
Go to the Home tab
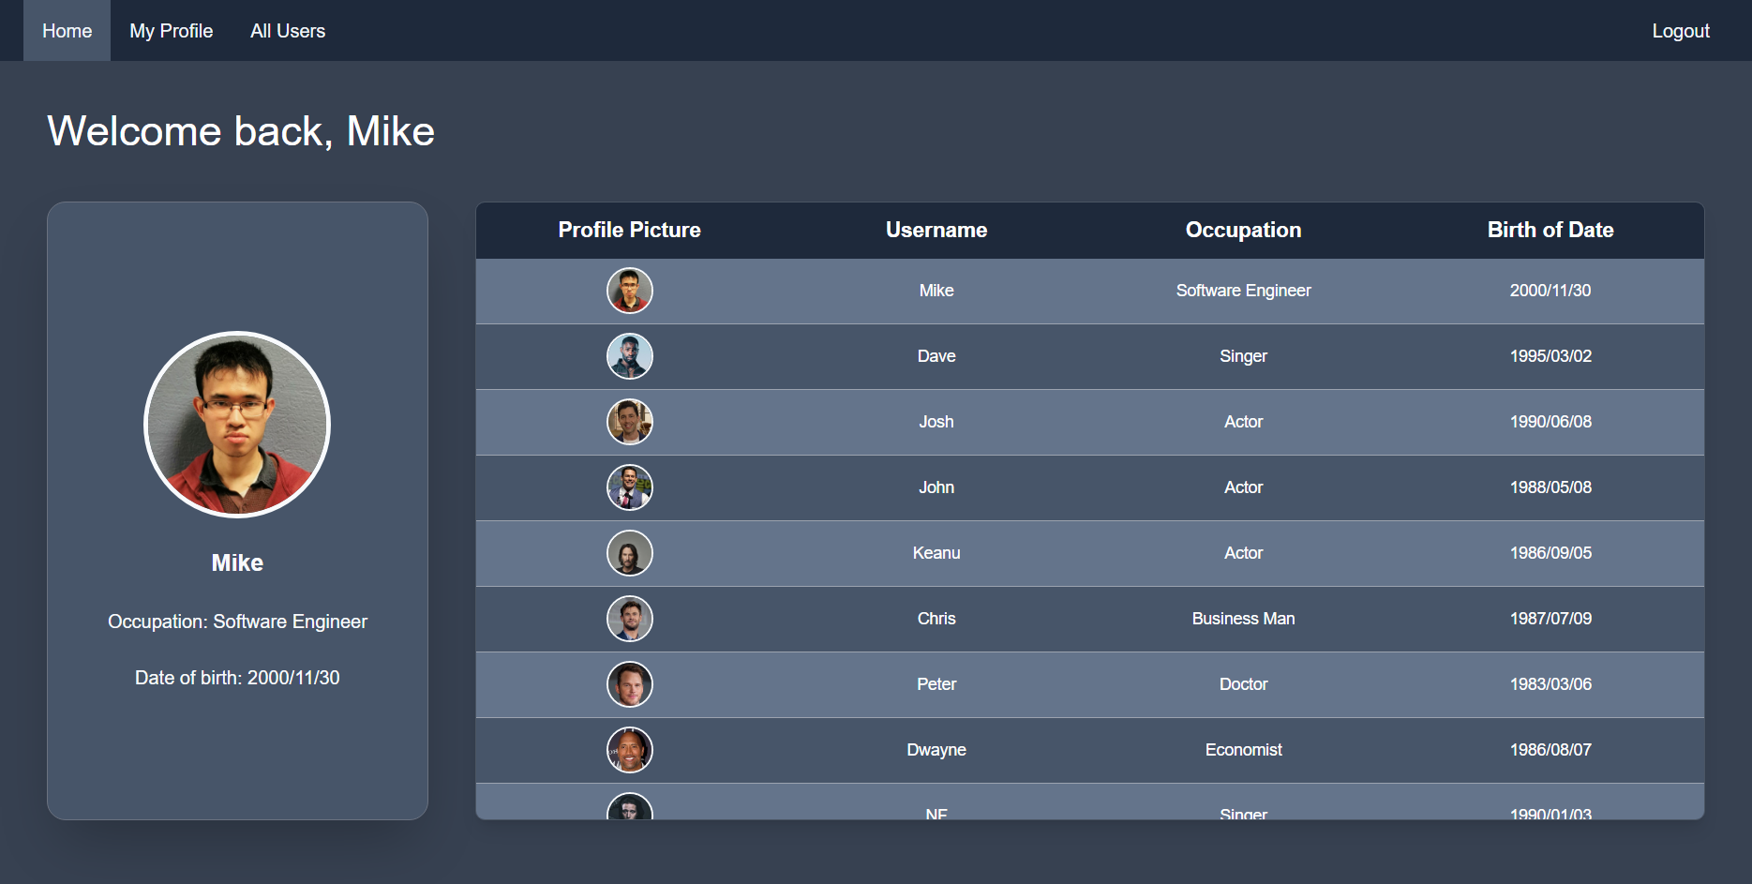tap(67, 31)
